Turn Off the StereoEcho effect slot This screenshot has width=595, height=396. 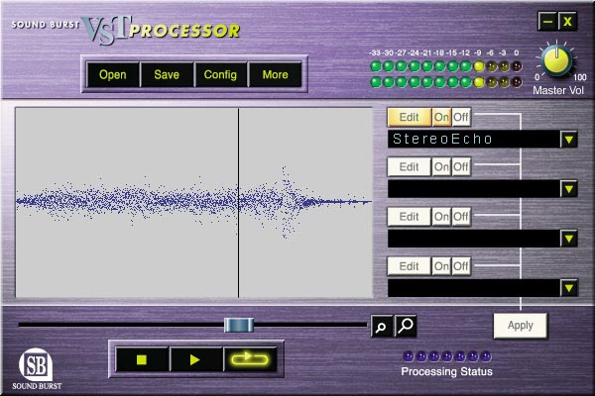461,117
